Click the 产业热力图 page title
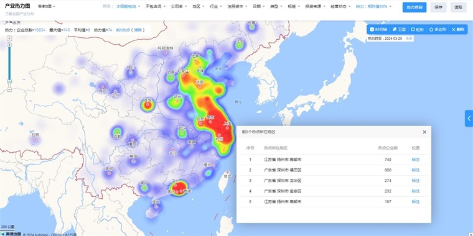This screenshot has width=473, height=236. pos(17,6)
